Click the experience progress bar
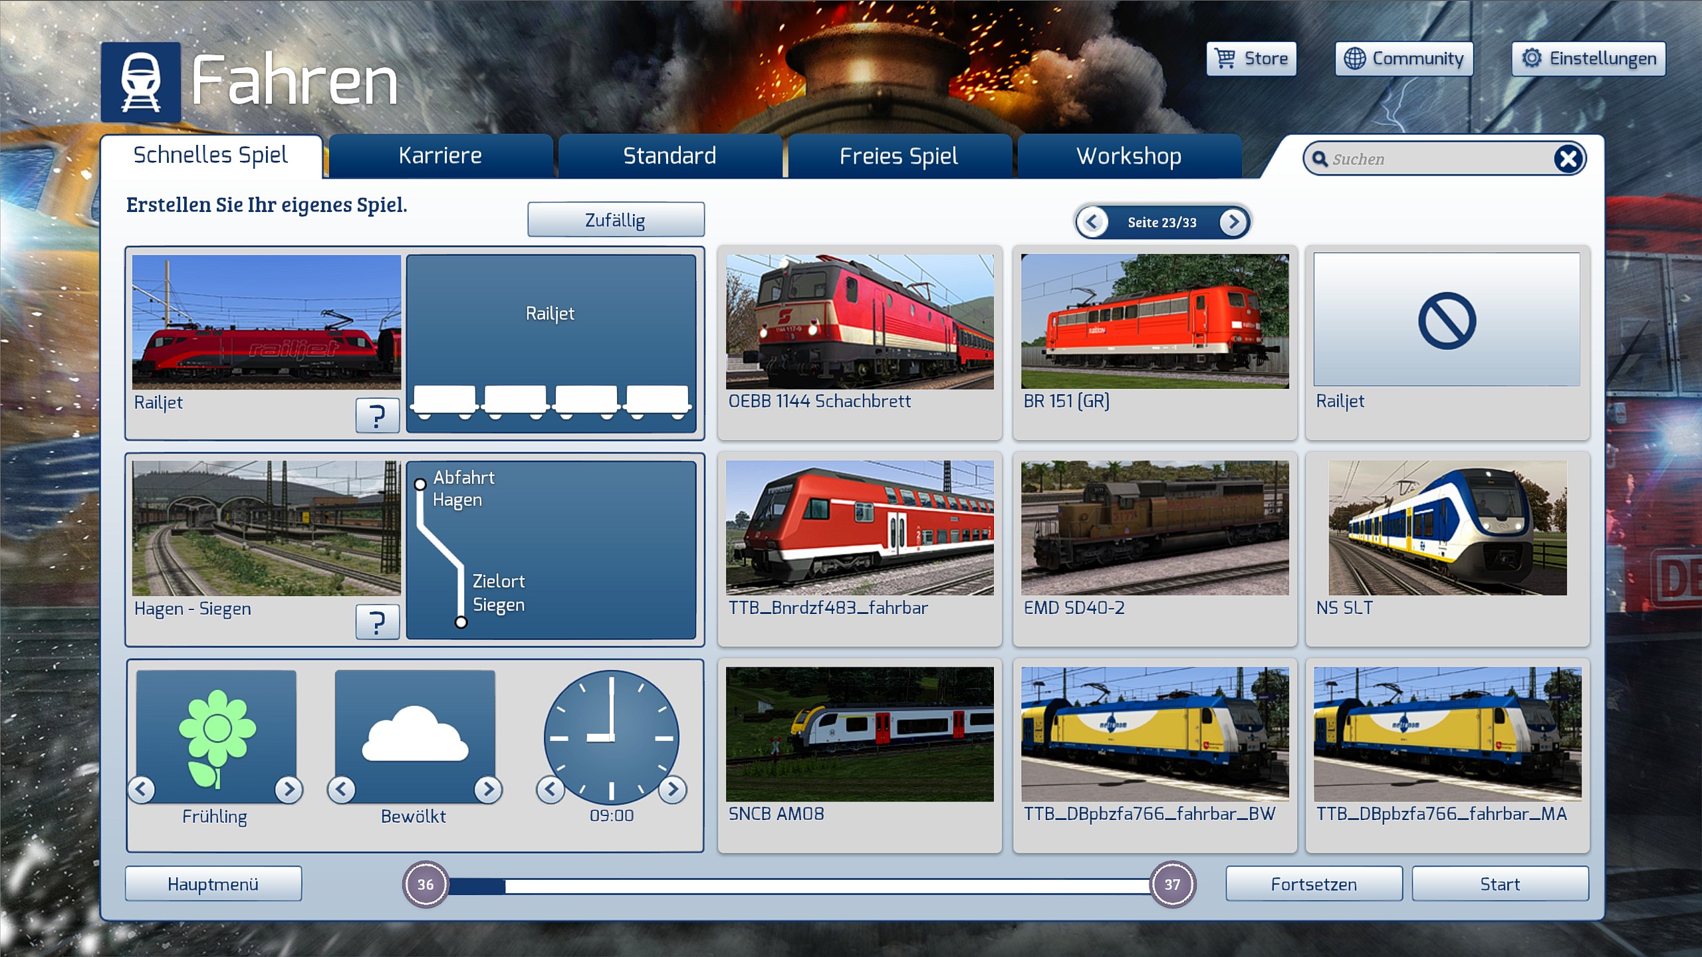1702x957 pixels. 798,886
